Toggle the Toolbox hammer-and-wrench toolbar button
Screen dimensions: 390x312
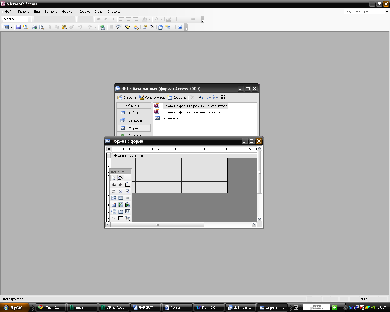click(119, 27)
